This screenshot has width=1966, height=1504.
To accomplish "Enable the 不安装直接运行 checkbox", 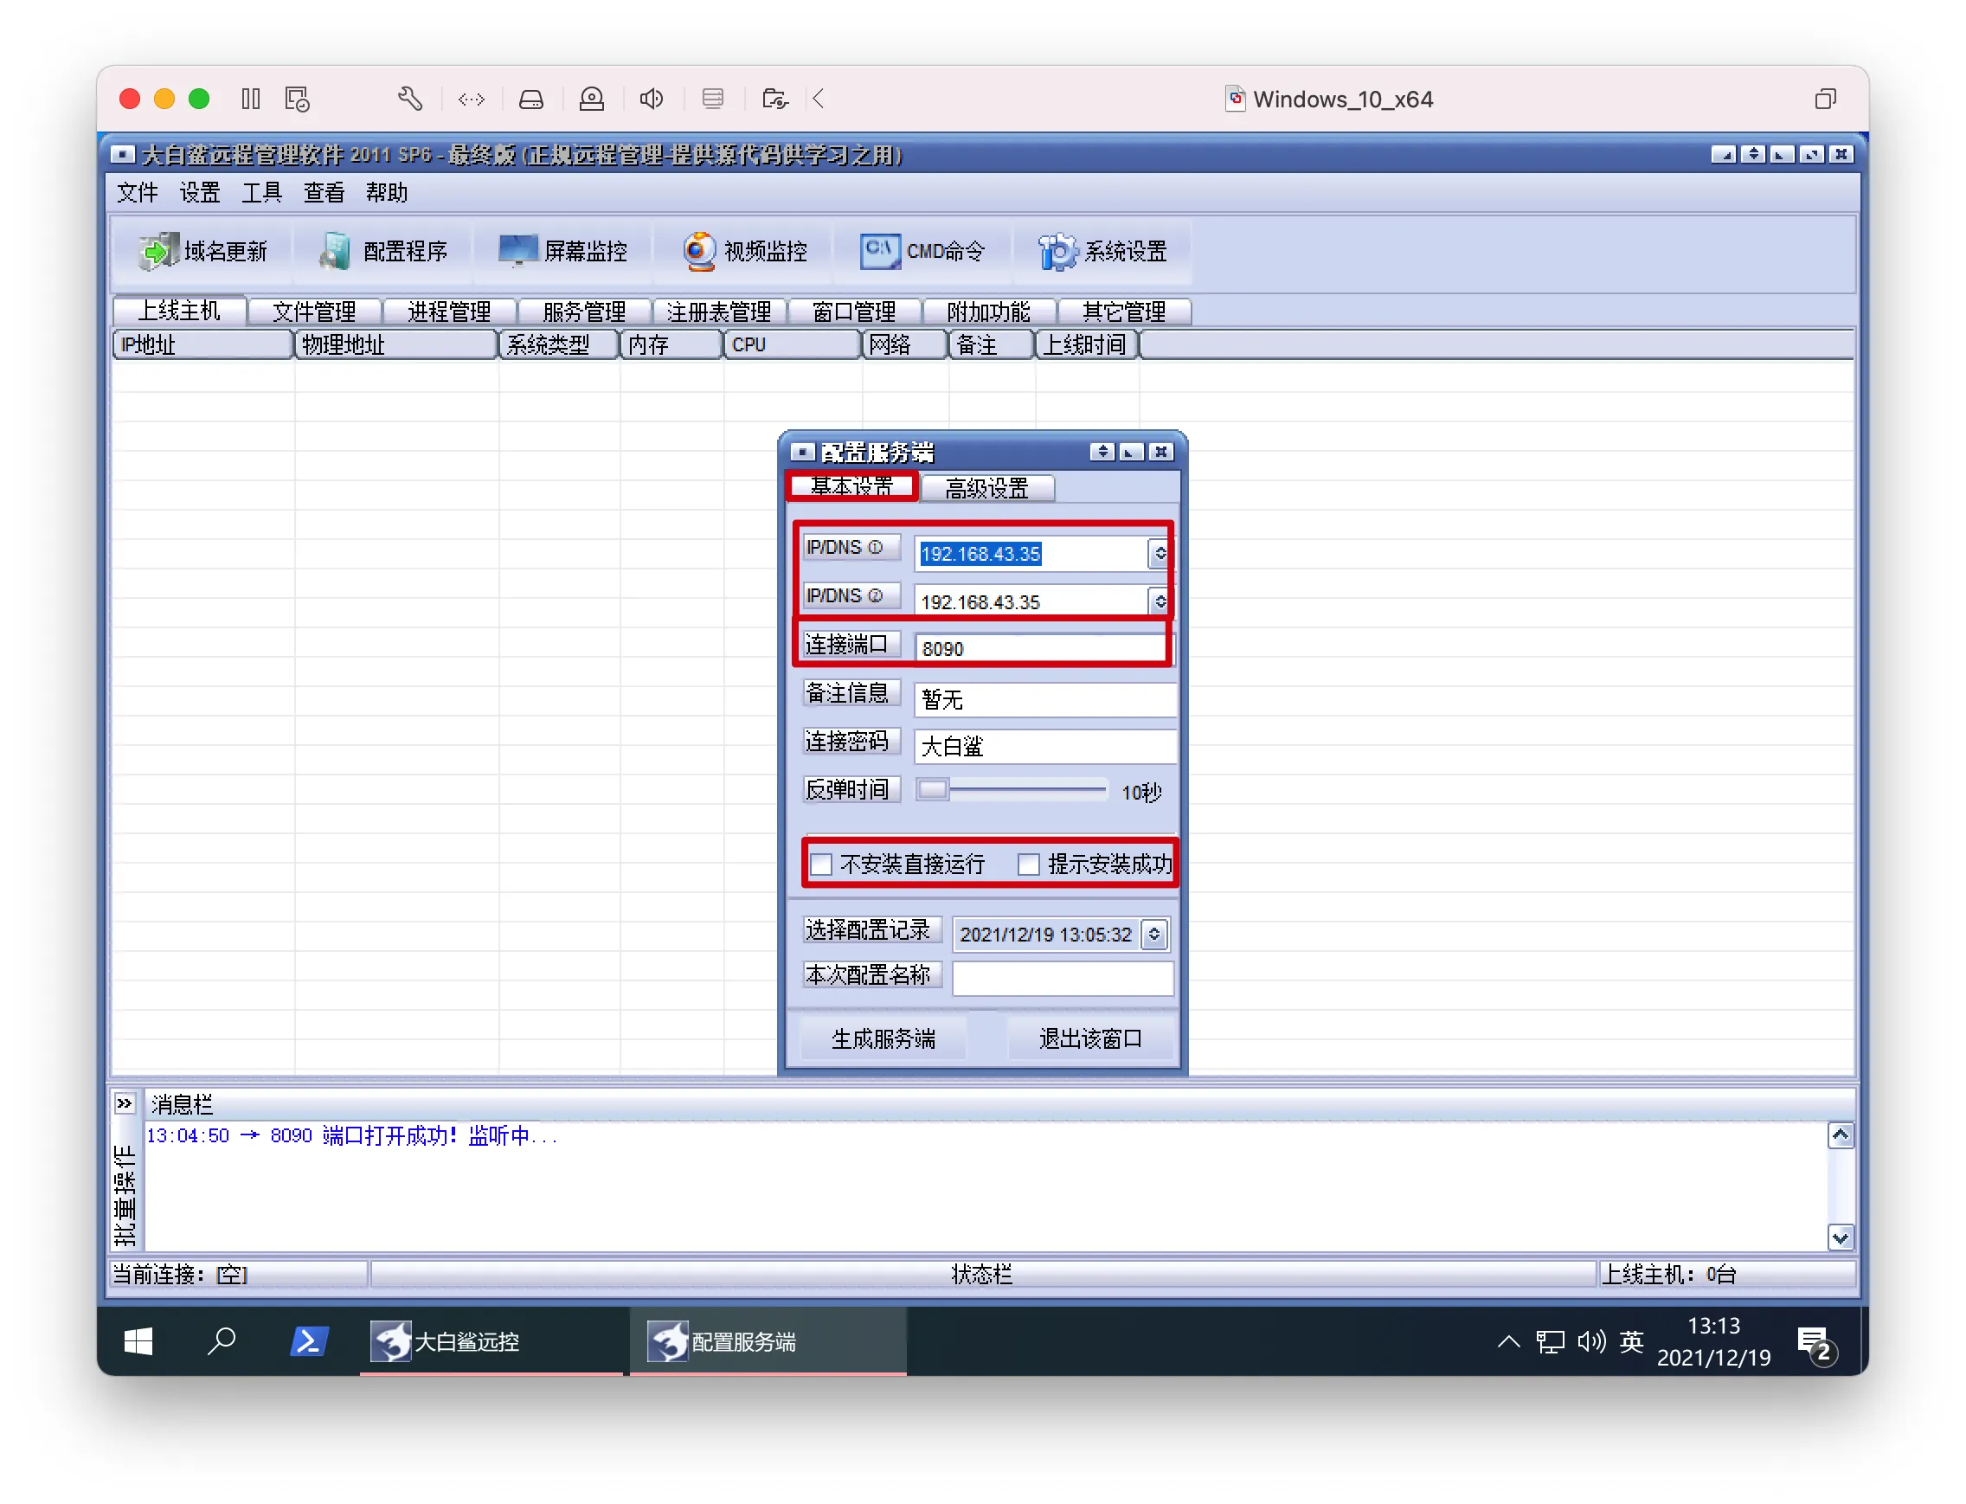I will tap(820, 864).
